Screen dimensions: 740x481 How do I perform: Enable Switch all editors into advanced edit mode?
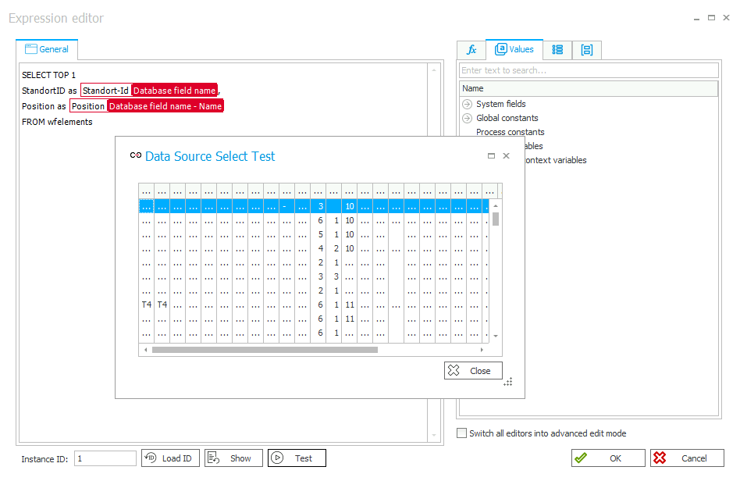pos(462,433)
